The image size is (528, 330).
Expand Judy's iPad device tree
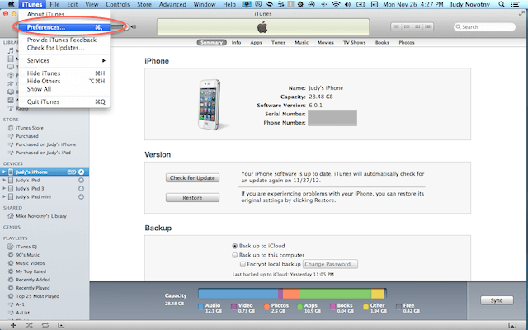pos(4,180)
